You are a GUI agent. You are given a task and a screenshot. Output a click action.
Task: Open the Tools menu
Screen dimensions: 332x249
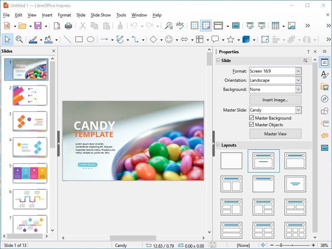[121, 15]
